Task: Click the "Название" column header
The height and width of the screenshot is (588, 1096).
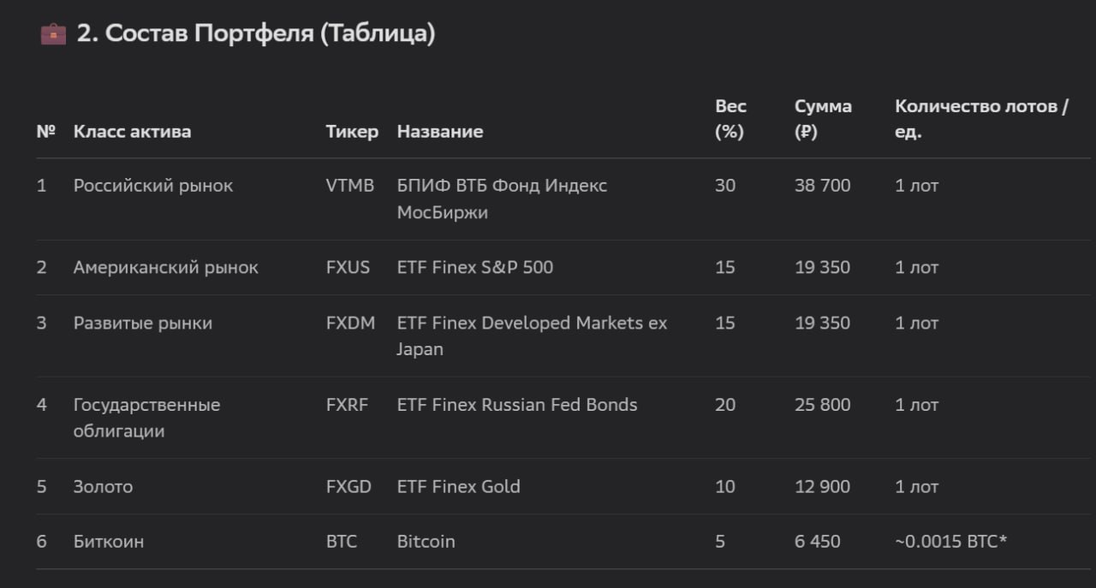Action: point(439,132)
